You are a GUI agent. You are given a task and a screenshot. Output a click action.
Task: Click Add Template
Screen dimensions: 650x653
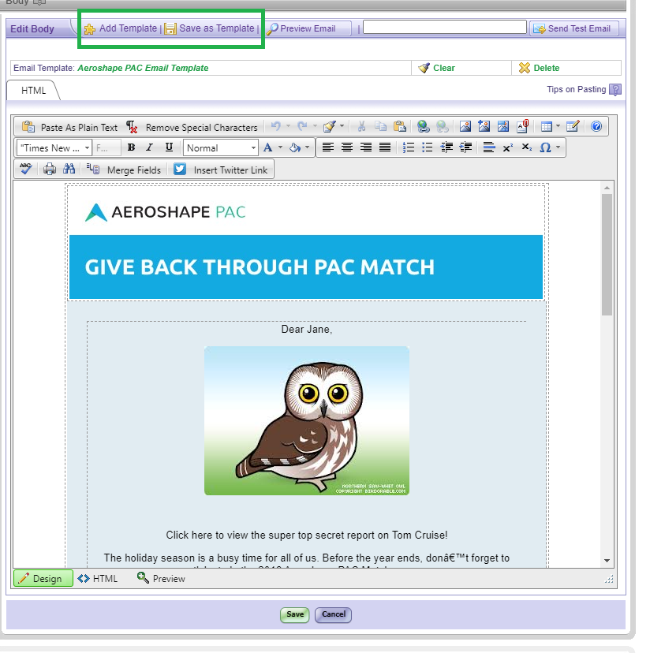(121, 28)
